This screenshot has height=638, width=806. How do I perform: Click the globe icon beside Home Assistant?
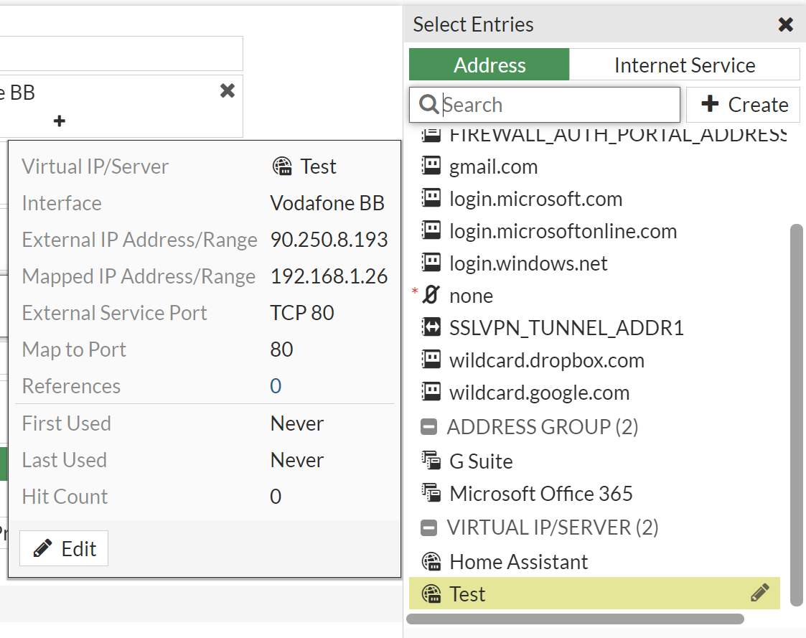pos(431,561)
